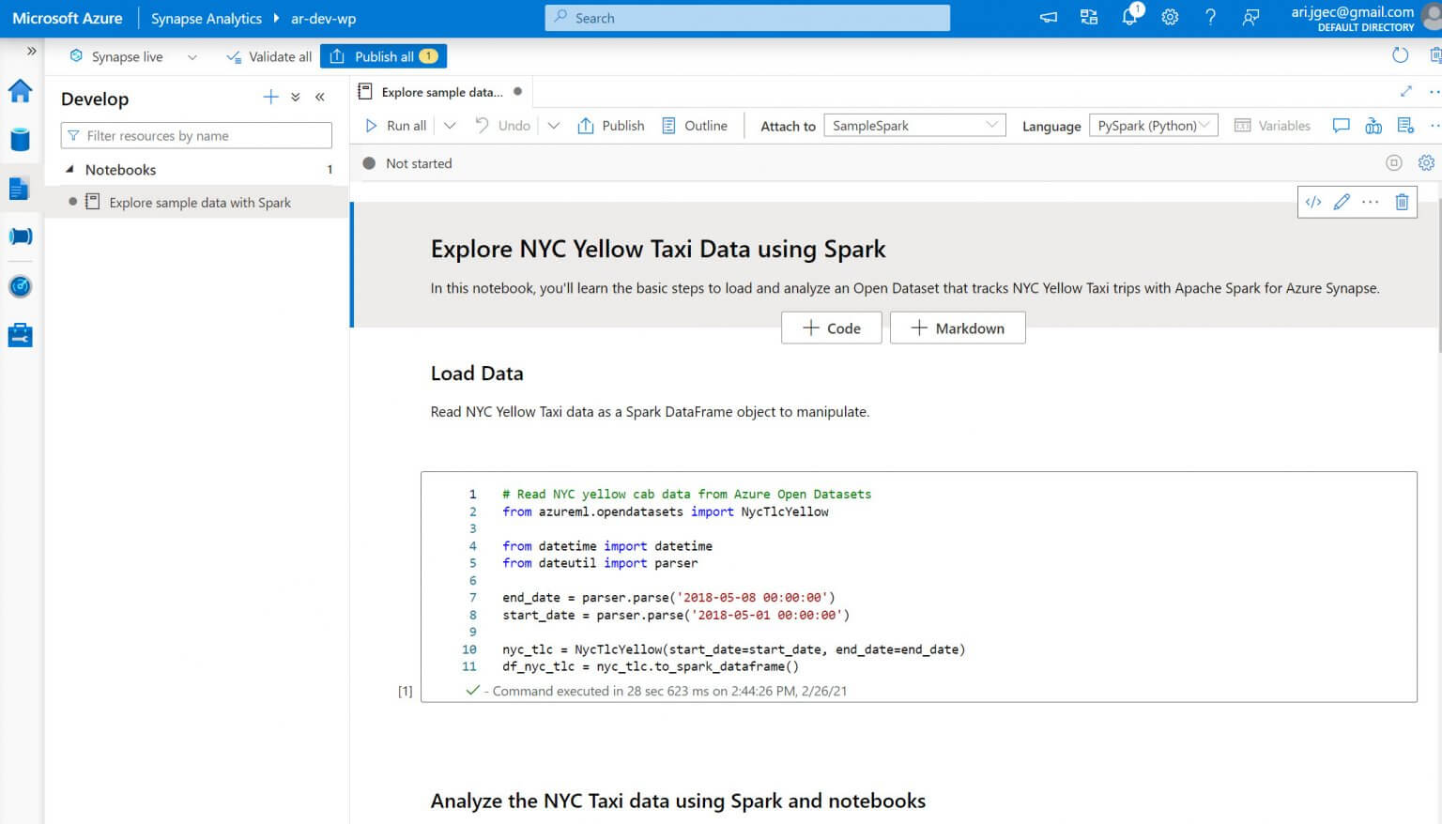The image size is (1442, 824).
Task: Delete the markdown cell via trash icon
Action: point(1402,202)
